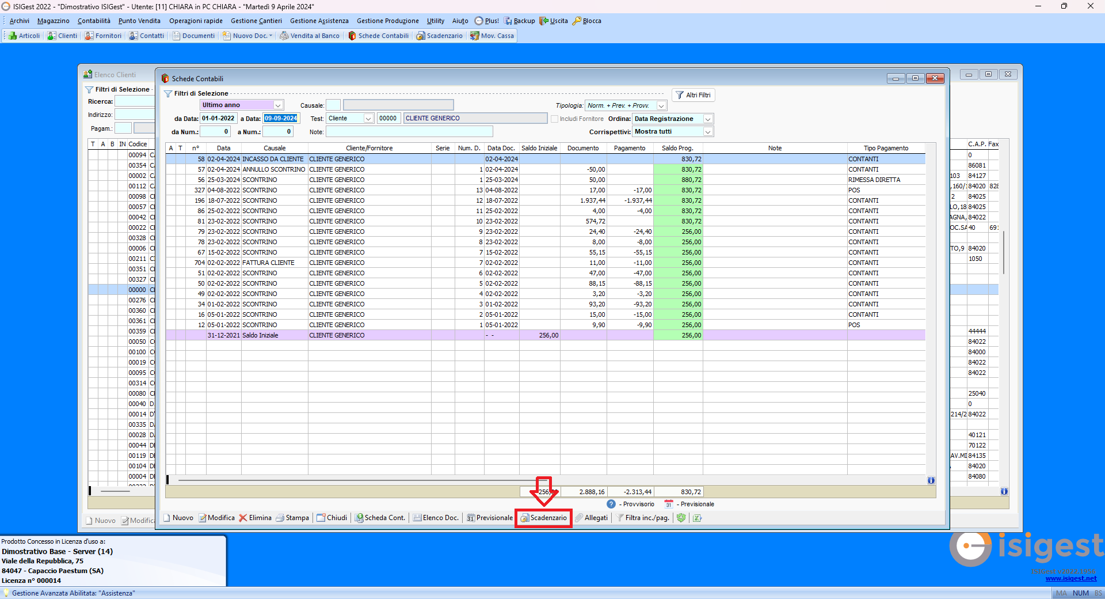The height and width of the screenshot is (599, 1105).
Task: Launch Vendita al Banco
Action: click(x=310, y=35)
